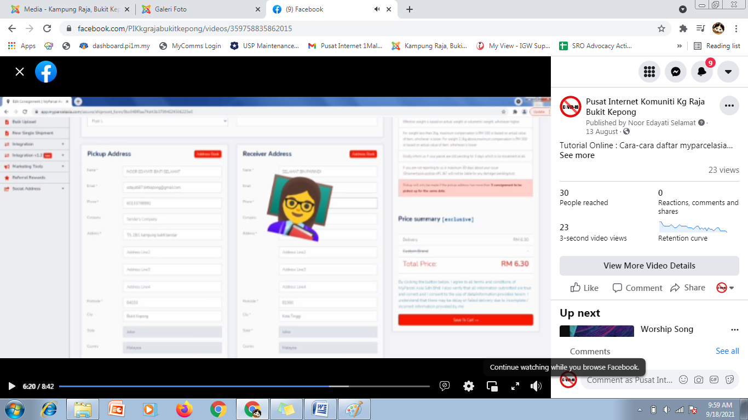The height and width of the screenshot is (420, 748).
Task: Enter fullscreen video mode
Action: pyautogui.click(x=515, y=386)
